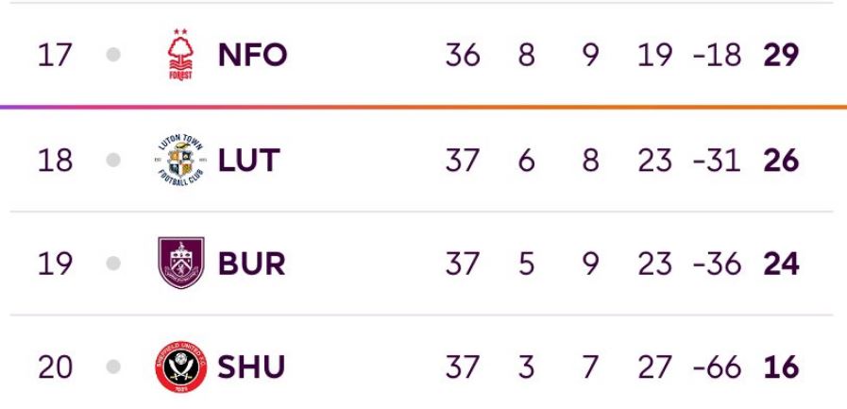847x409 pixels.
Task: Select position number 20 in the table
Action: (x=55, y=367)
